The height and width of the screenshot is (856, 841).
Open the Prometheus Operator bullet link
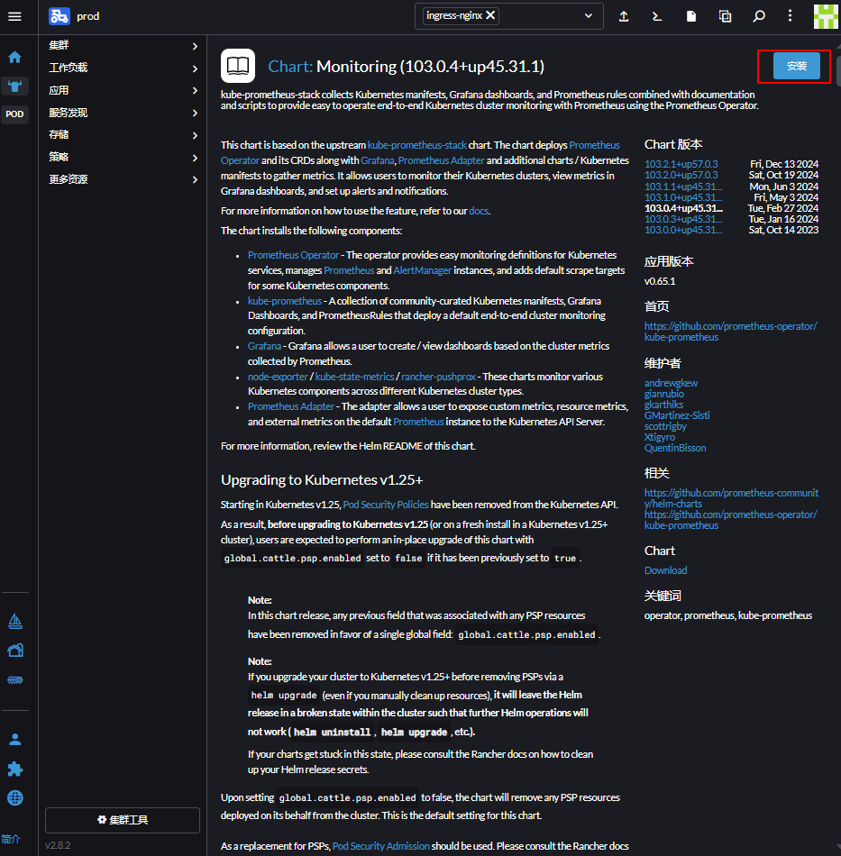coord(293,255)
